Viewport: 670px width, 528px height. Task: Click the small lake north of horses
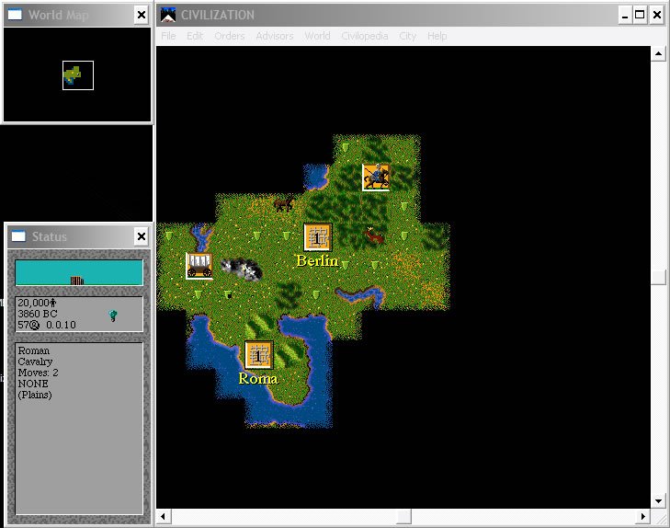click(316, 177)
